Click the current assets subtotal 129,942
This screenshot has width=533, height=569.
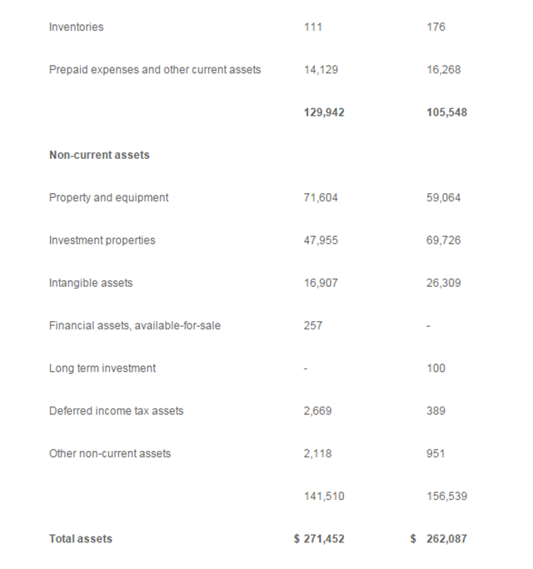pos(325,112)
